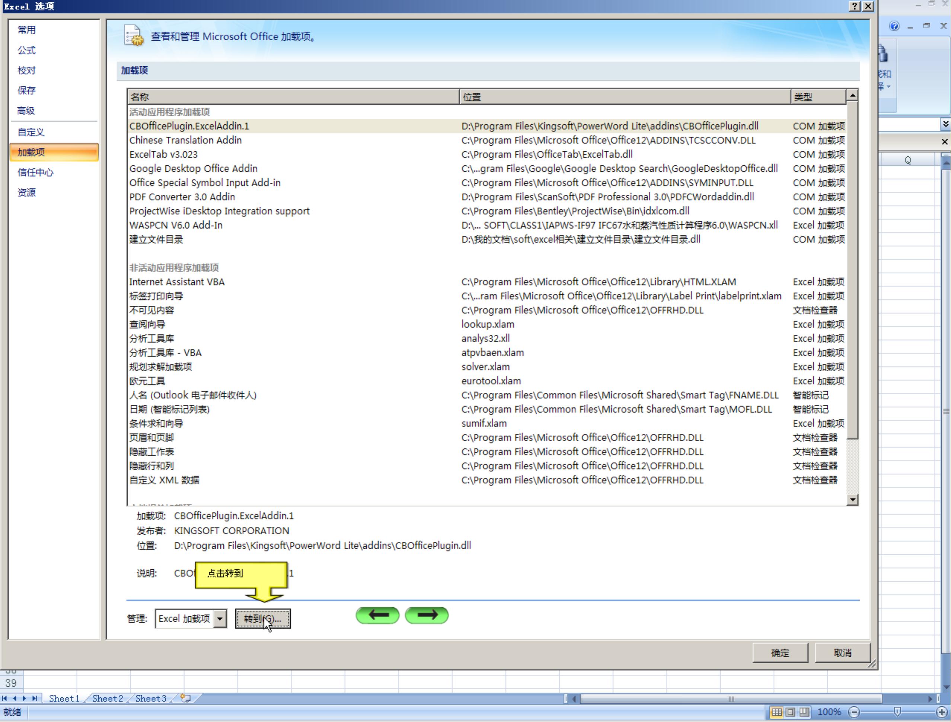The image size is (951, 722).
Task: Select the 信任中心 category
Action: (x=36, y=172)
